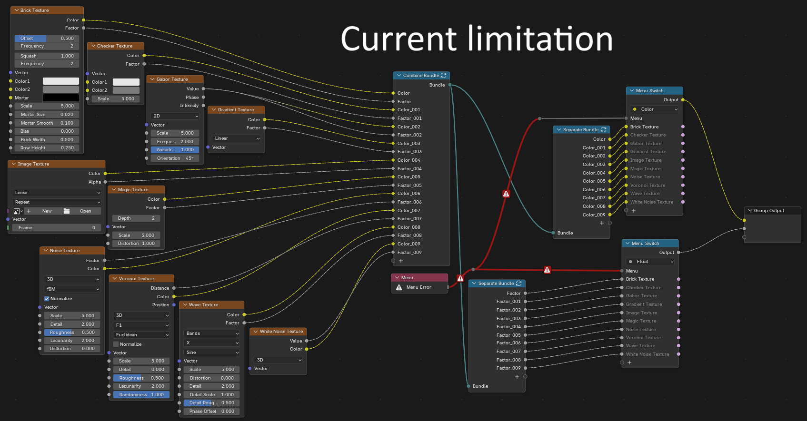The image size is (807, 421).
Task: Collapse the Group Output node
Action: [750, 211]
